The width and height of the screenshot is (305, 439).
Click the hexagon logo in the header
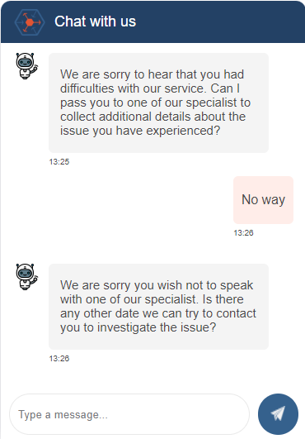coord(30,22)
